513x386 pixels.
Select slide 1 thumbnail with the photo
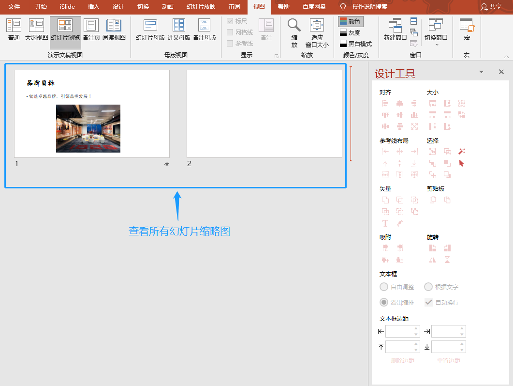pyautogui.click(x=91, y=114)
